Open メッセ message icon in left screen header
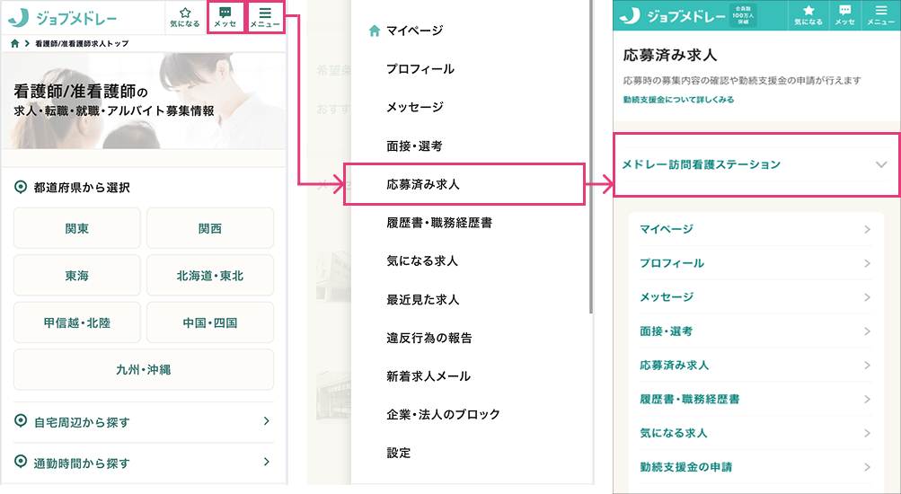The image size is (901, 494). pos(225,17)
